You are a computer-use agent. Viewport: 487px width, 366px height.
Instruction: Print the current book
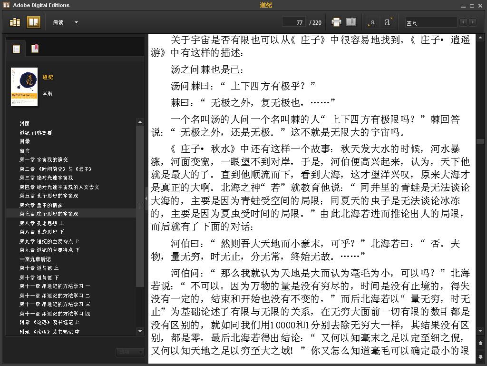click(x=336, y=22)
